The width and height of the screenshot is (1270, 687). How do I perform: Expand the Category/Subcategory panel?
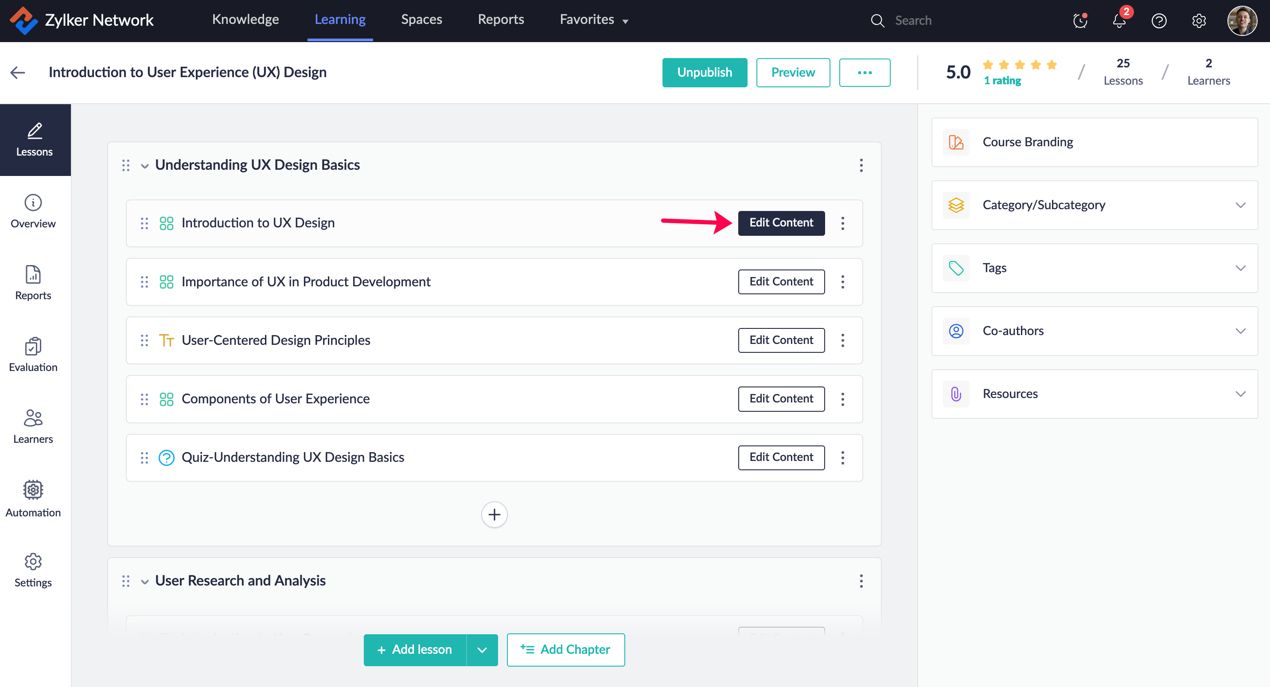coord(1240,205)
